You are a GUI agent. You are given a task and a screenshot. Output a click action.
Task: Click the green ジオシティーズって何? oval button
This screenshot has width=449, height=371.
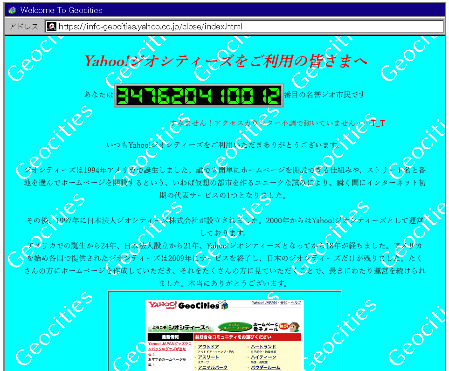[235, 327]
